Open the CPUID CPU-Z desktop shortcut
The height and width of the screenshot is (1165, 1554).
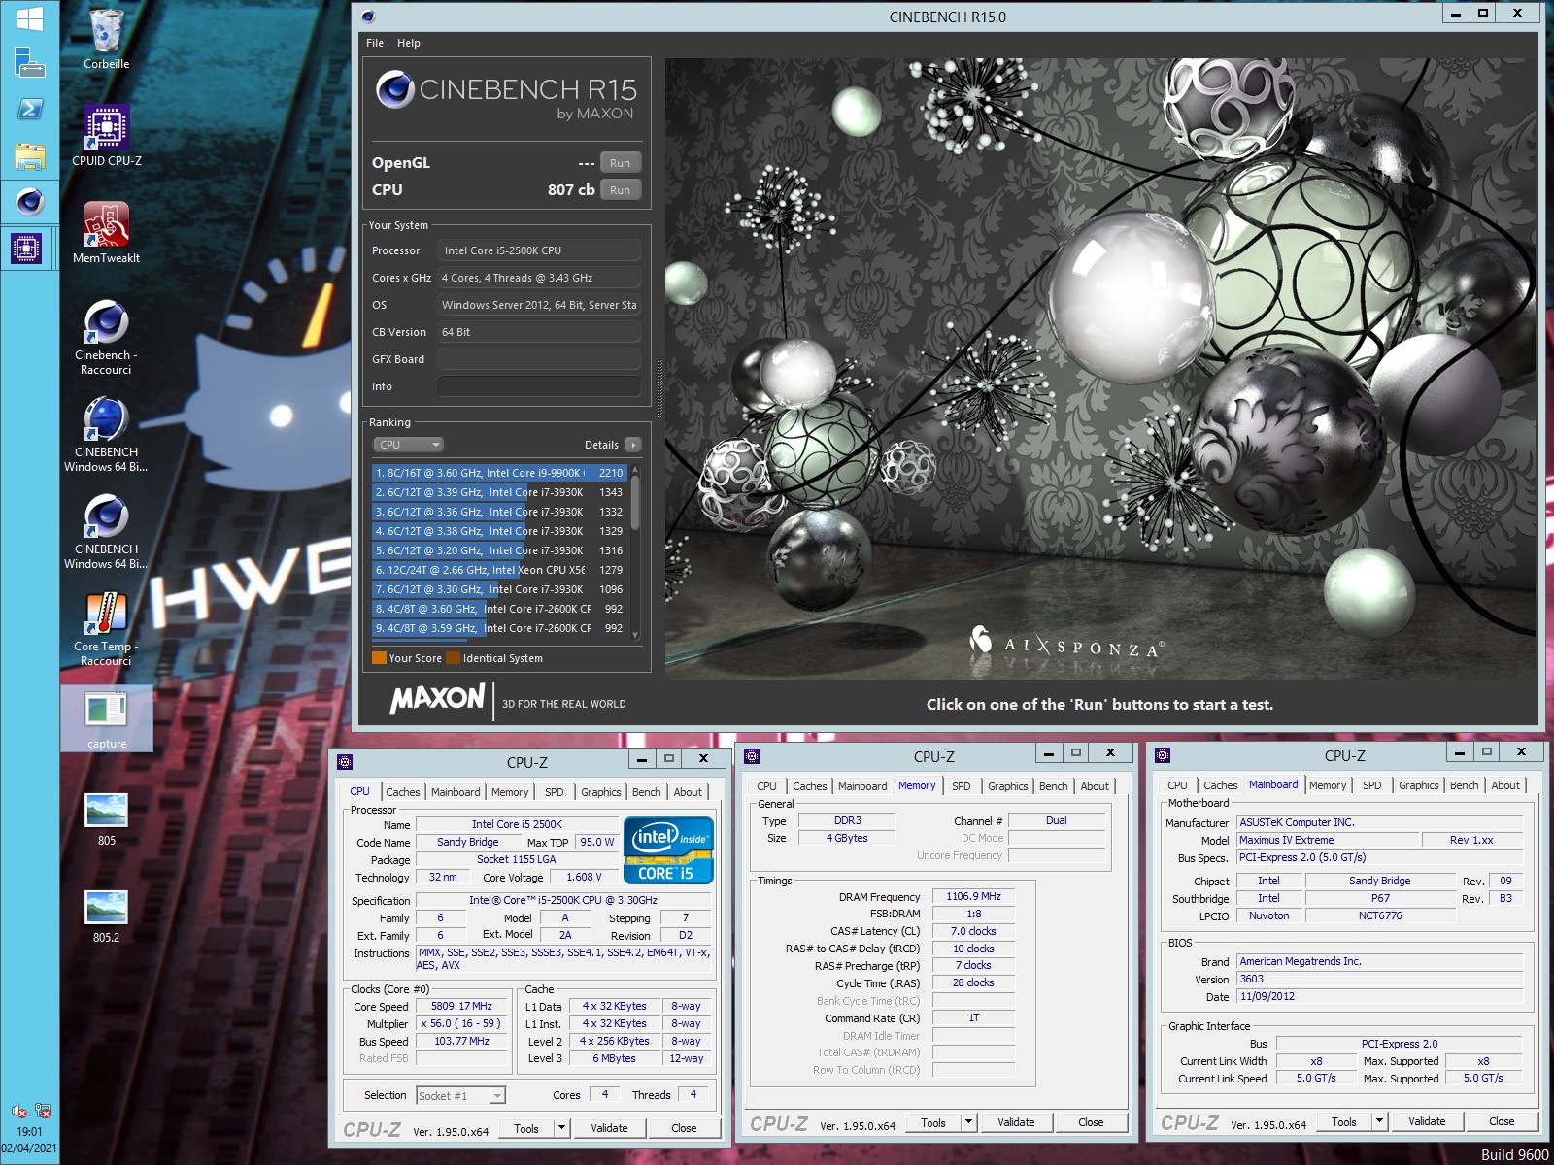[106, 136]
